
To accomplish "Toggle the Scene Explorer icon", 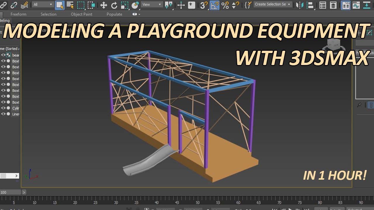I will (x=323, y=5).
